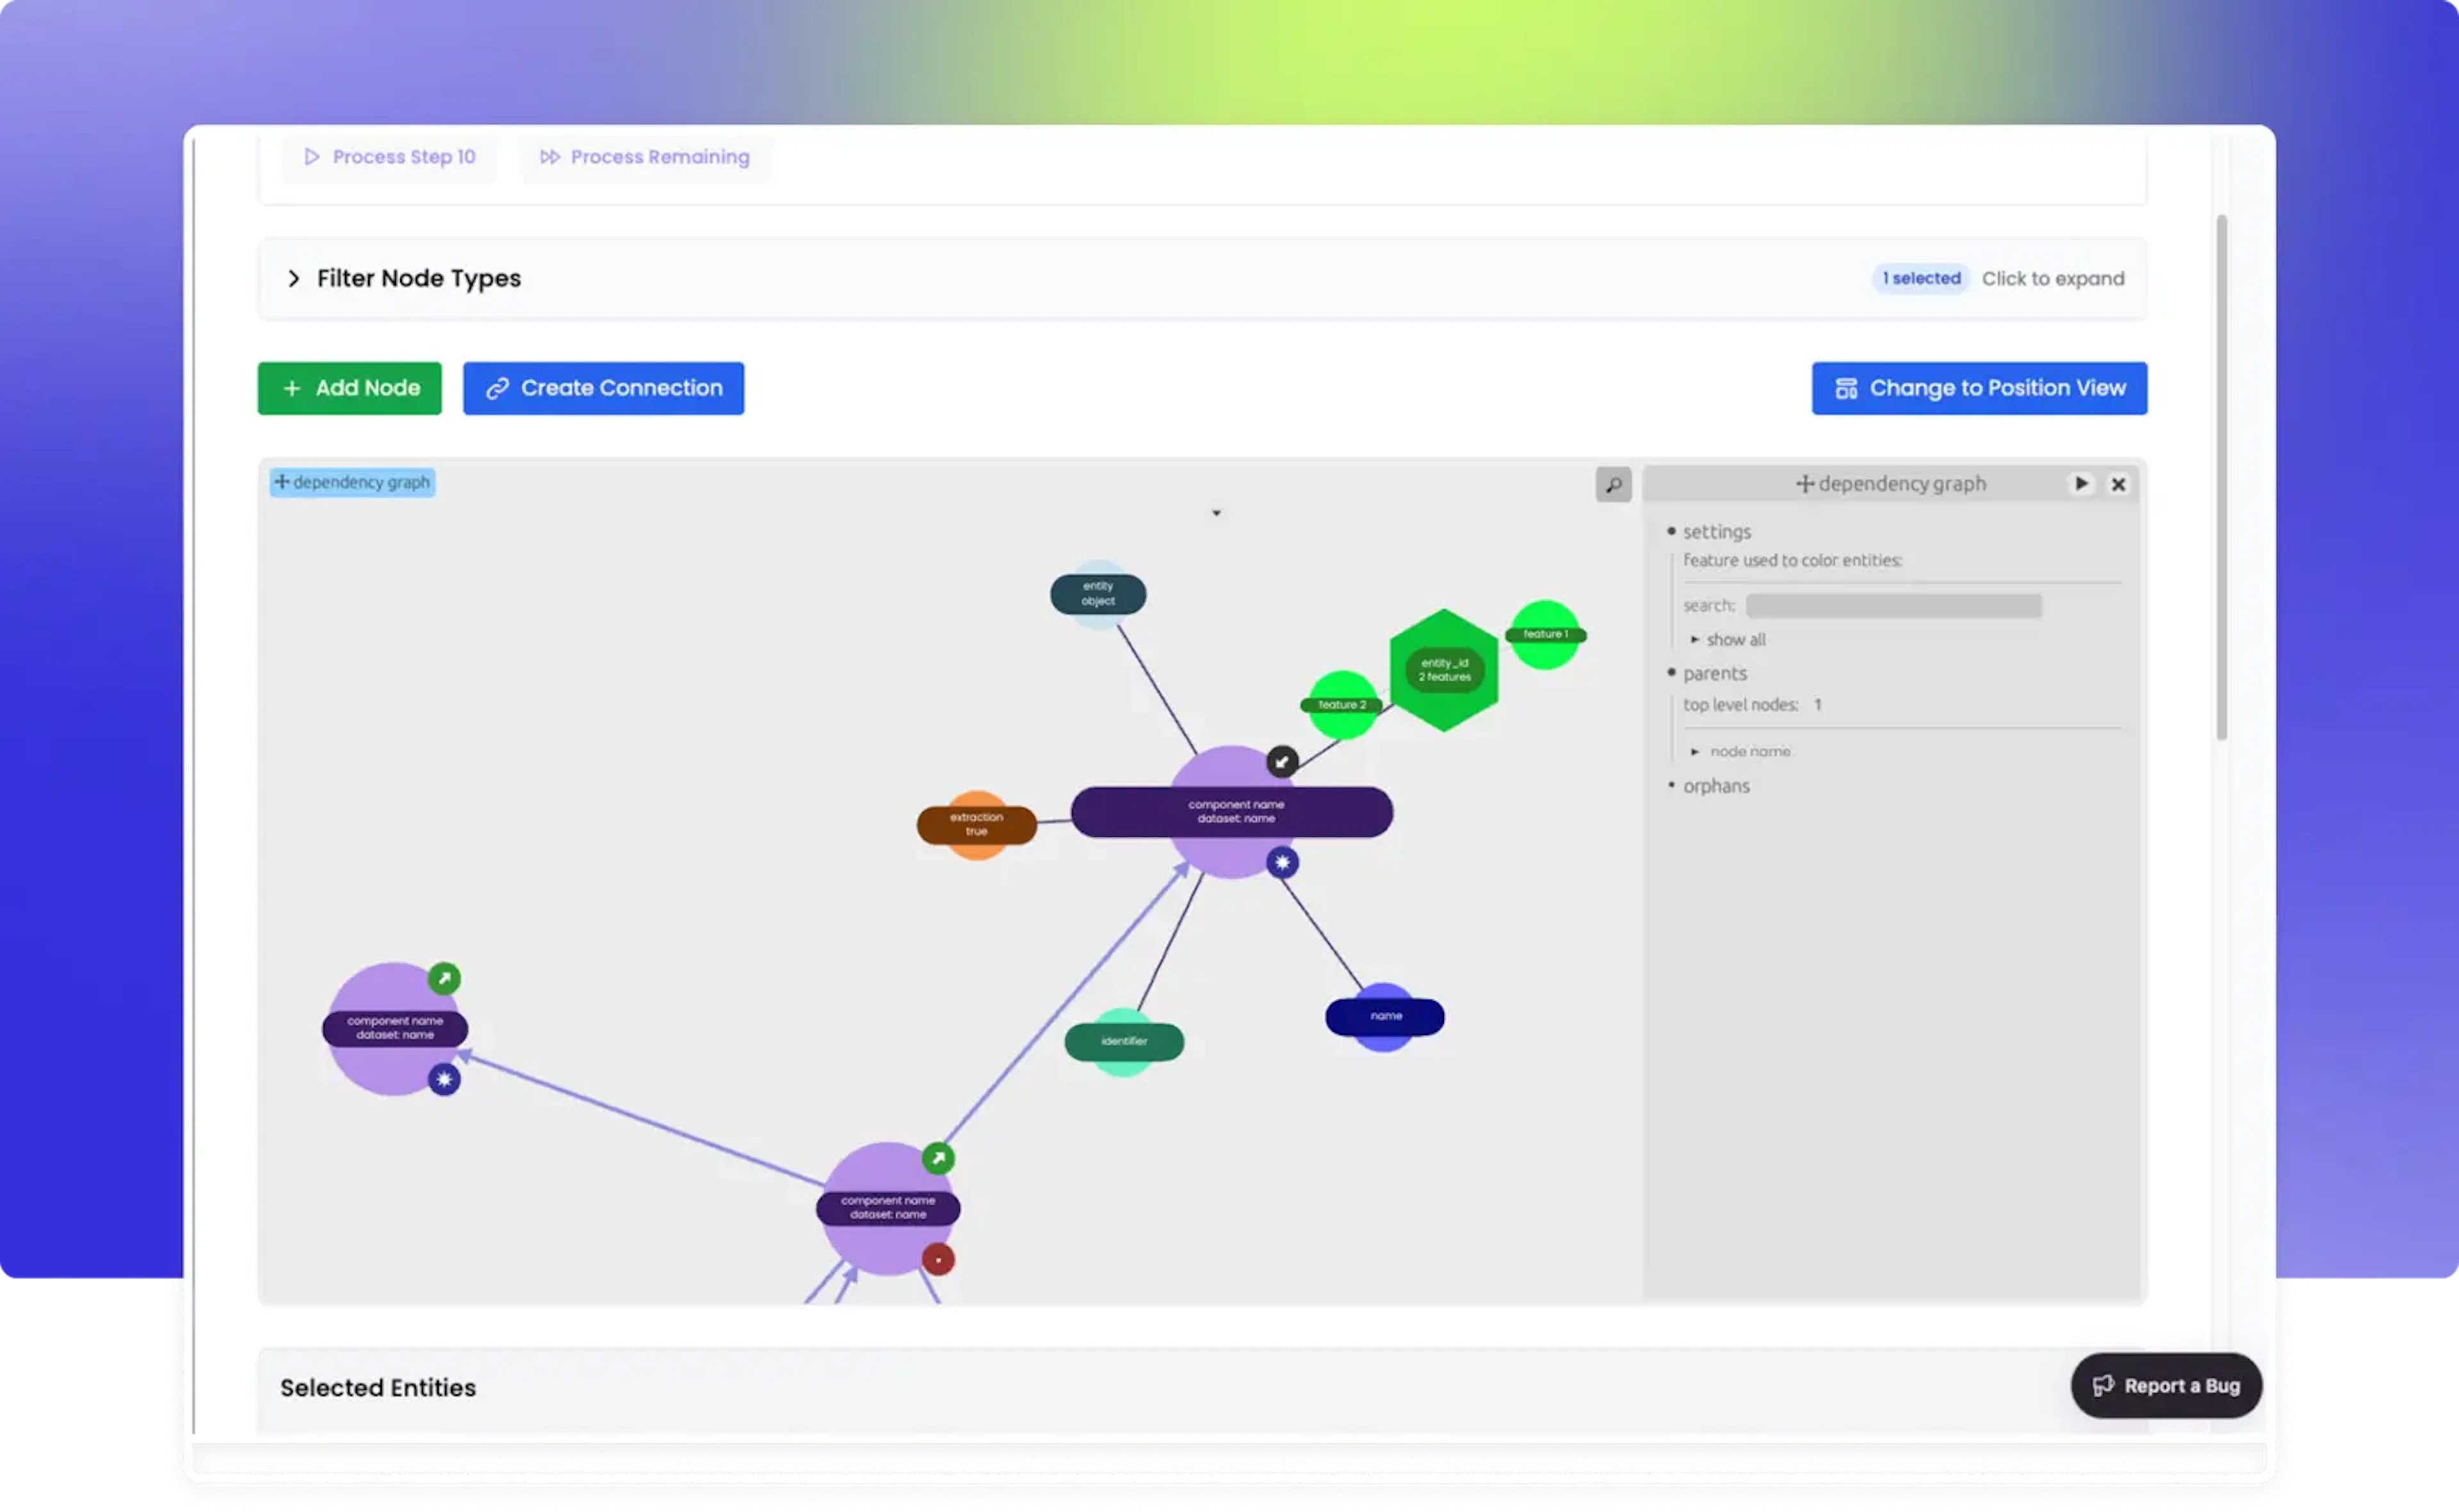Click blue star badge on central component node
Screen dimensions: 2459x1512
(x=1283, y=862)
